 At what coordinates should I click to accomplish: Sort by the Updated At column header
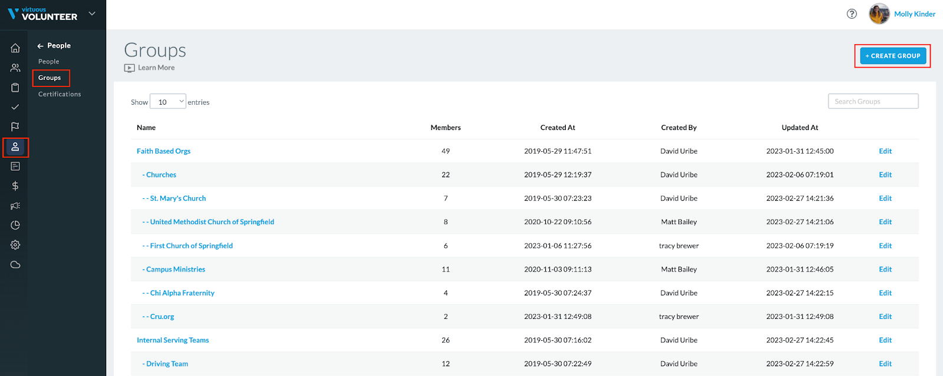click(x=800, y=128)
